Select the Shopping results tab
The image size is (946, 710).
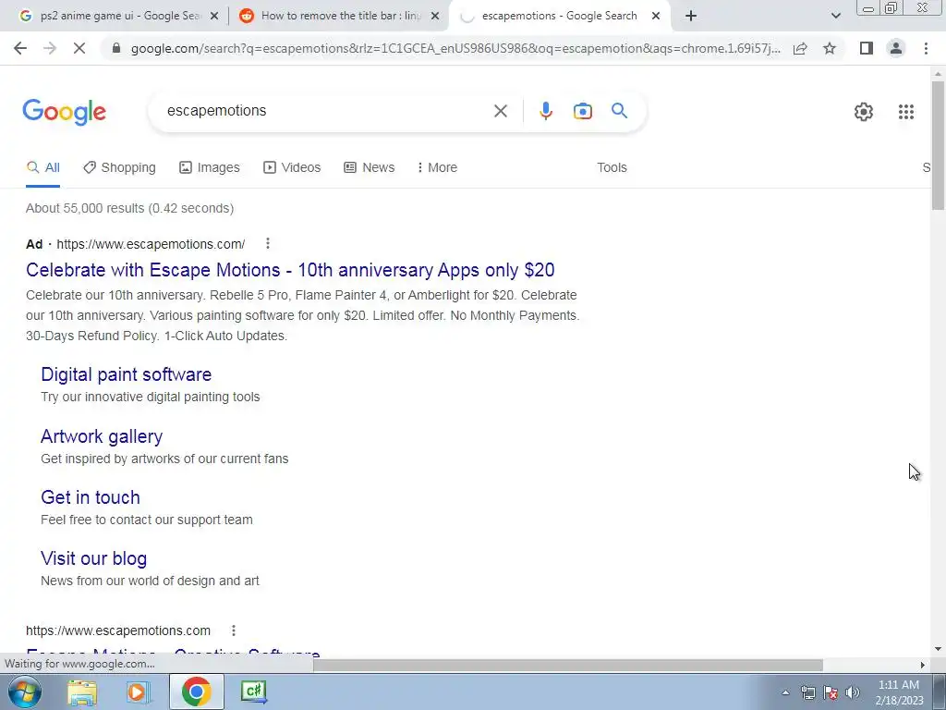pos(119,167)
